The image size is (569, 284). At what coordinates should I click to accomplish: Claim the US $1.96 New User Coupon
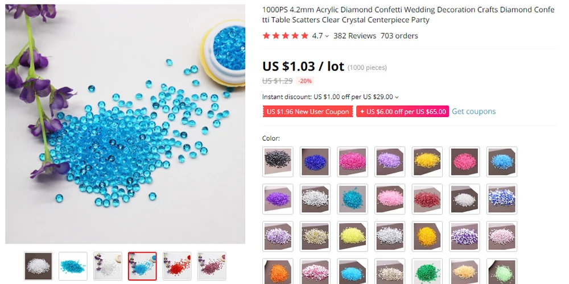[308, 111]
